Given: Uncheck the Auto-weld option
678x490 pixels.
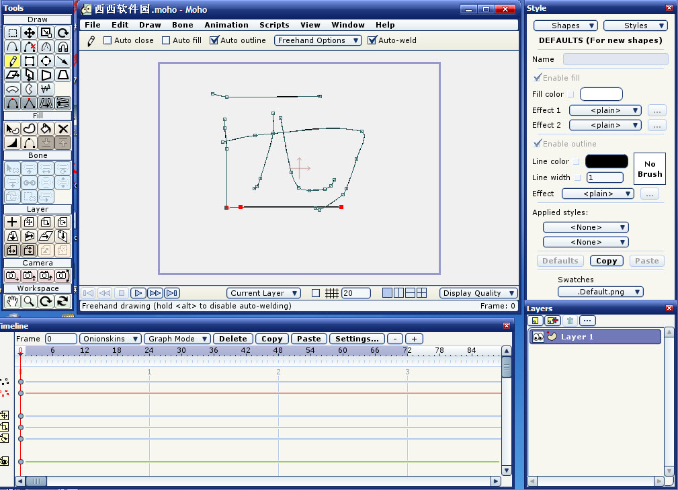Looking at the screenshot, I should (372, 40).
